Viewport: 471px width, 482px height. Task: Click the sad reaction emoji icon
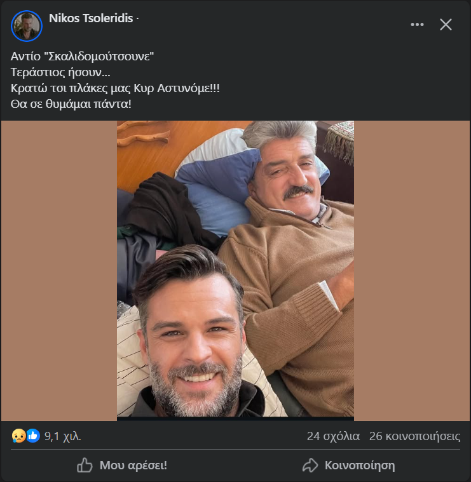pos(19,436)
